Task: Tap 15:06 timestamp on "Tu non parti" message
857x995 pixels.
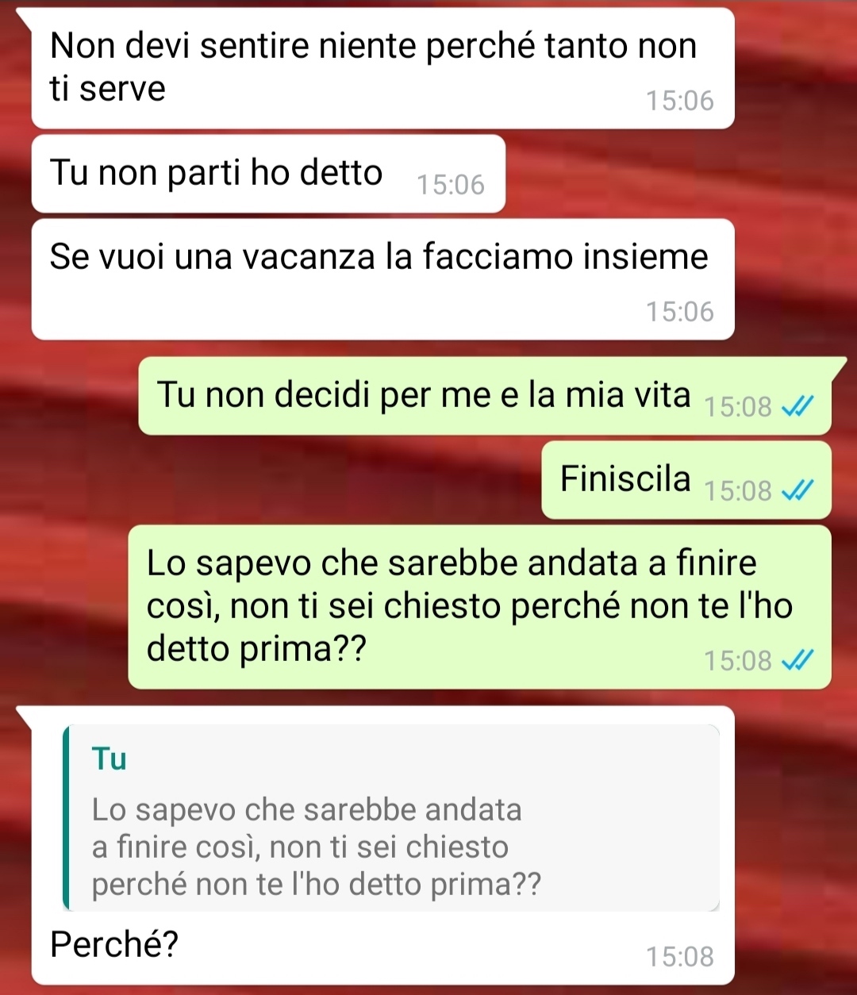Action: [451, 185]
